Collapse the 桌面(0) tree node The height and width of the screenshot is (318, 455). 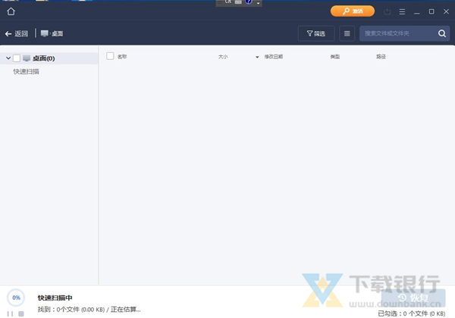tap(8, 58)
